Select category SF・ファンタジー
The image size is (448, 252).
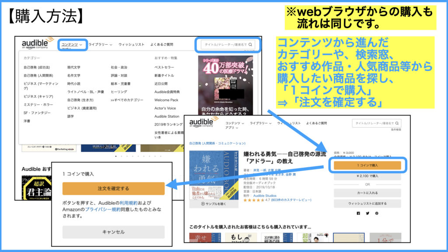click(37, 113)
